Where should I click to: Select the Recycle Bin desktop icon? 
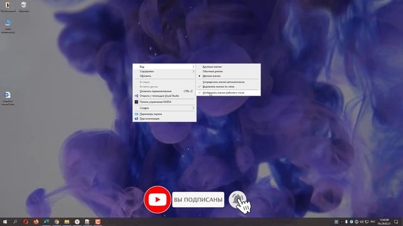[24, 7]
